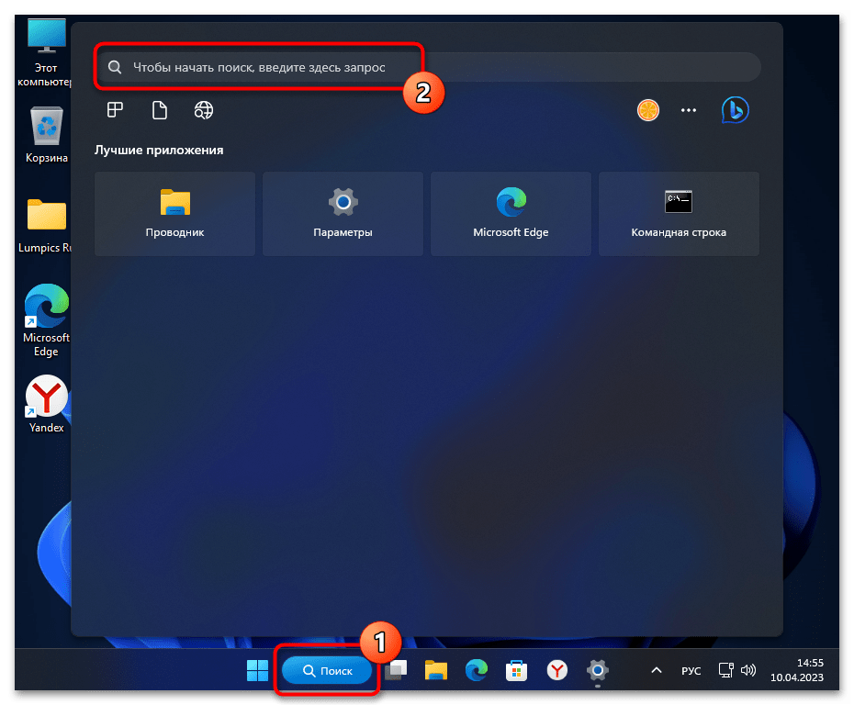Click the search query input field
Screen dimensions: 854x705
428,67
